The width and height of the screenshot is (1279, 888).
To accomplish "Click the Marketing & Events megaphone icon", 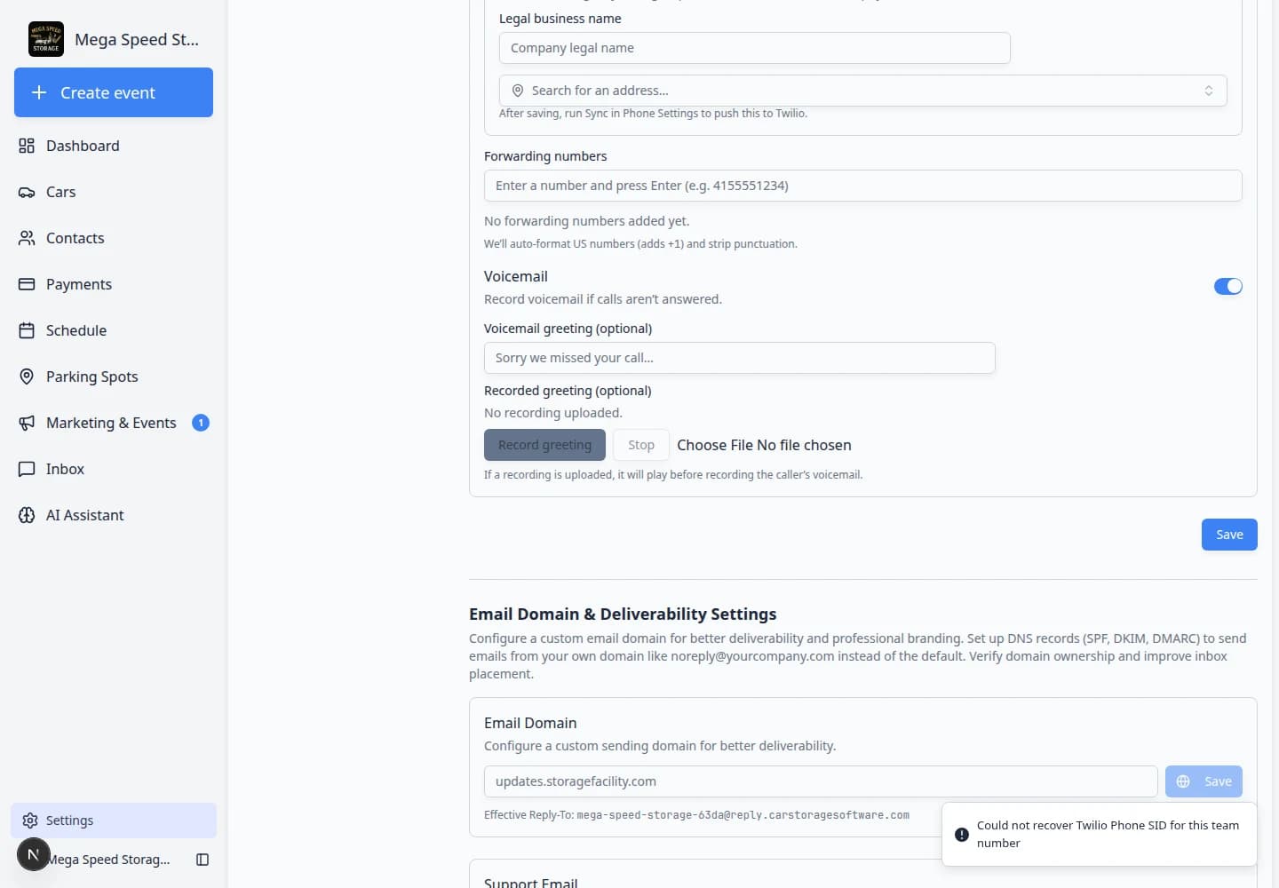I will point(27,423).
